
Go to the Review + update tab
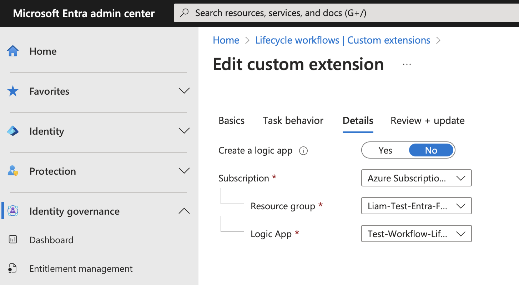point(428,121)
